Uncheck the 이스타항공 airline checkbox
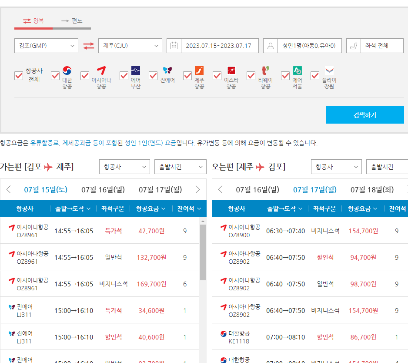This screenshot has height=363, width=408. (217, 76)
